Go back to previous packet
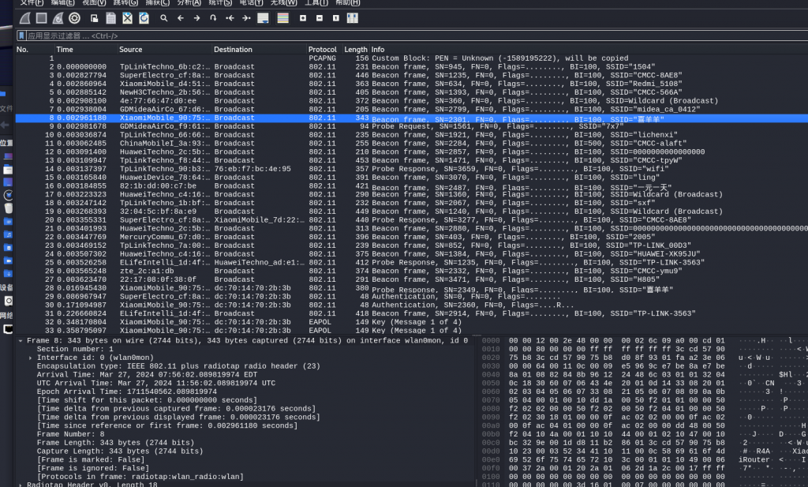This screenshot has height=487, width=808. [x=181, y=18]
